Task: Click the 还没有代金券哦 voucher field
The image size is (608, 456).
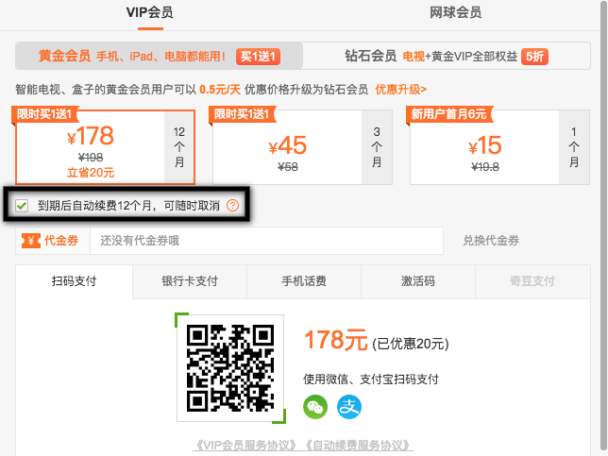Action: tap(267, 241)
